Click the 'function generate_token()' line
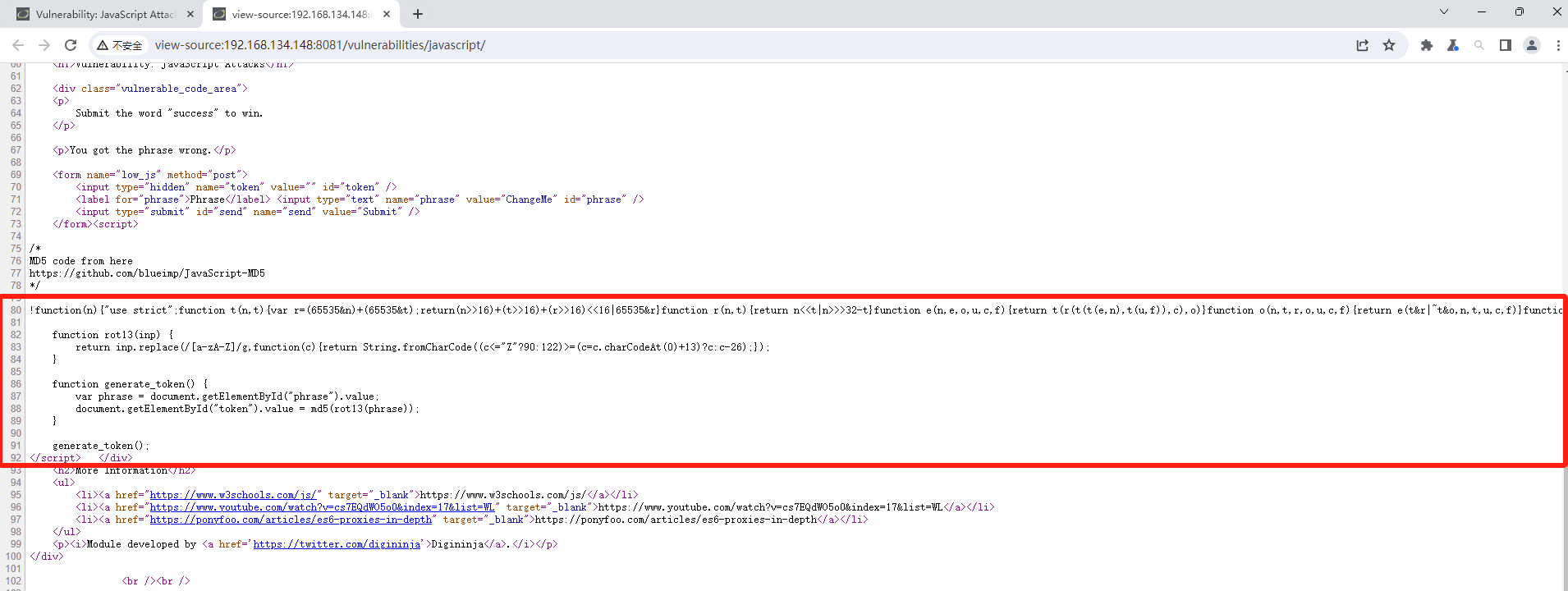 pyautogui.click(x=130, y=384)
